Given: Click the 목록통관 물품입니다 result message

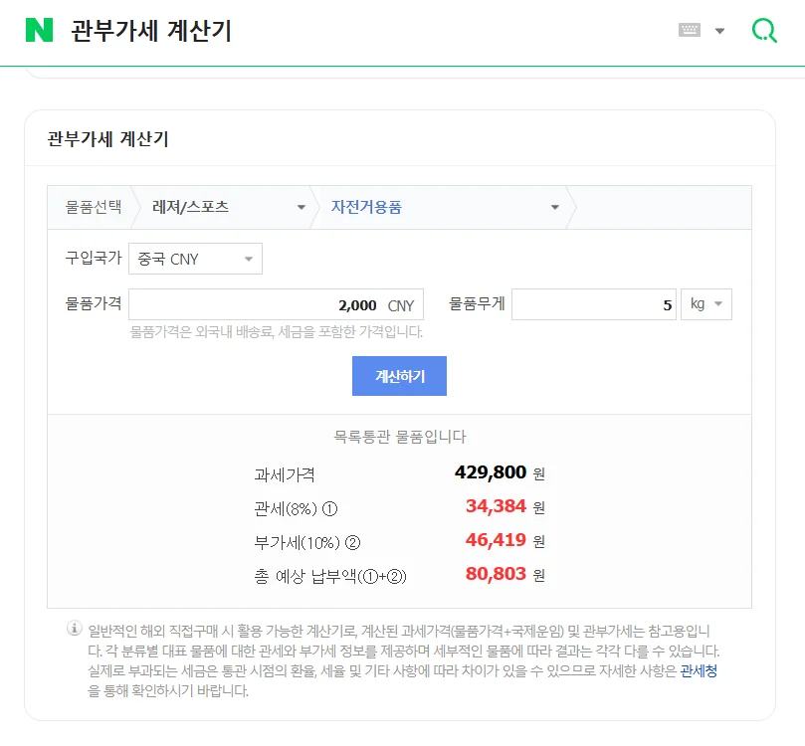Looking at the screenshot, I should [399, 436].
